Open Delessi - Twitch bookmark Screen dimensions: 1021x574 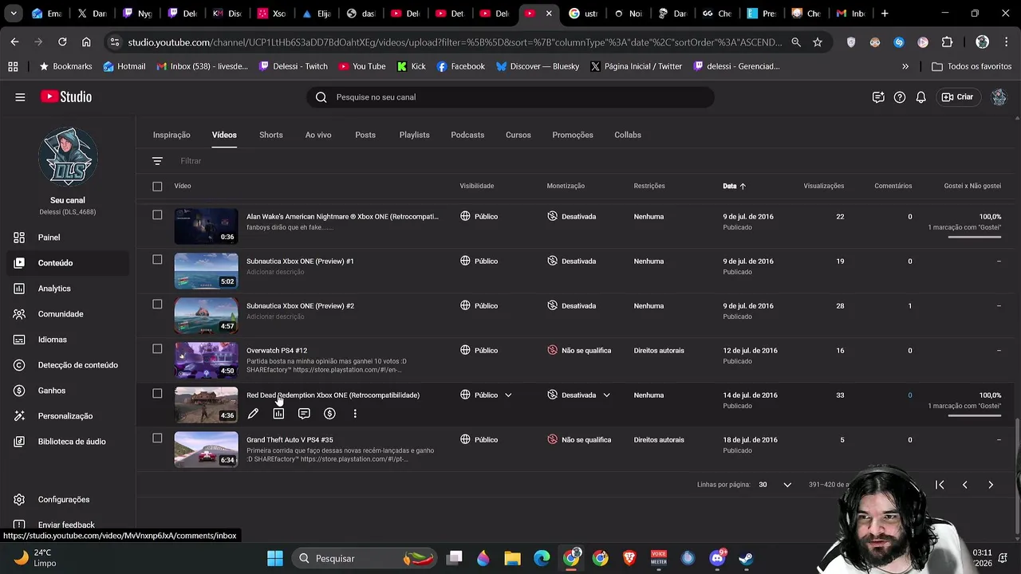point(293,67)
